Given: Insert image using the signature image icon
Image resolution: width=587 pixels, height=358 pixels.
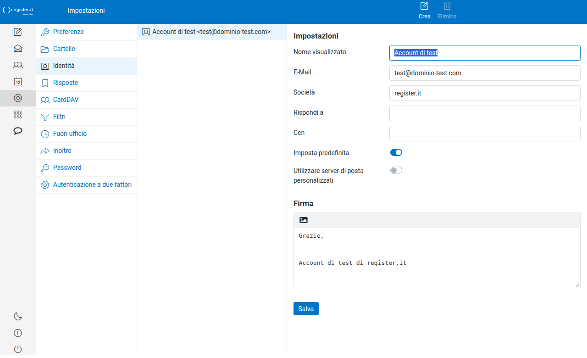Looking at the screenshot, I should 303,220.
